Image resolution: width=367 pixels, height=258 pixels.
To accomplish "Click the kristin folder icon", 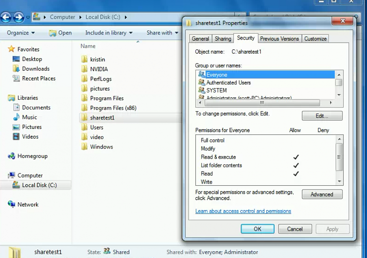I will click(x=84, y=59).
